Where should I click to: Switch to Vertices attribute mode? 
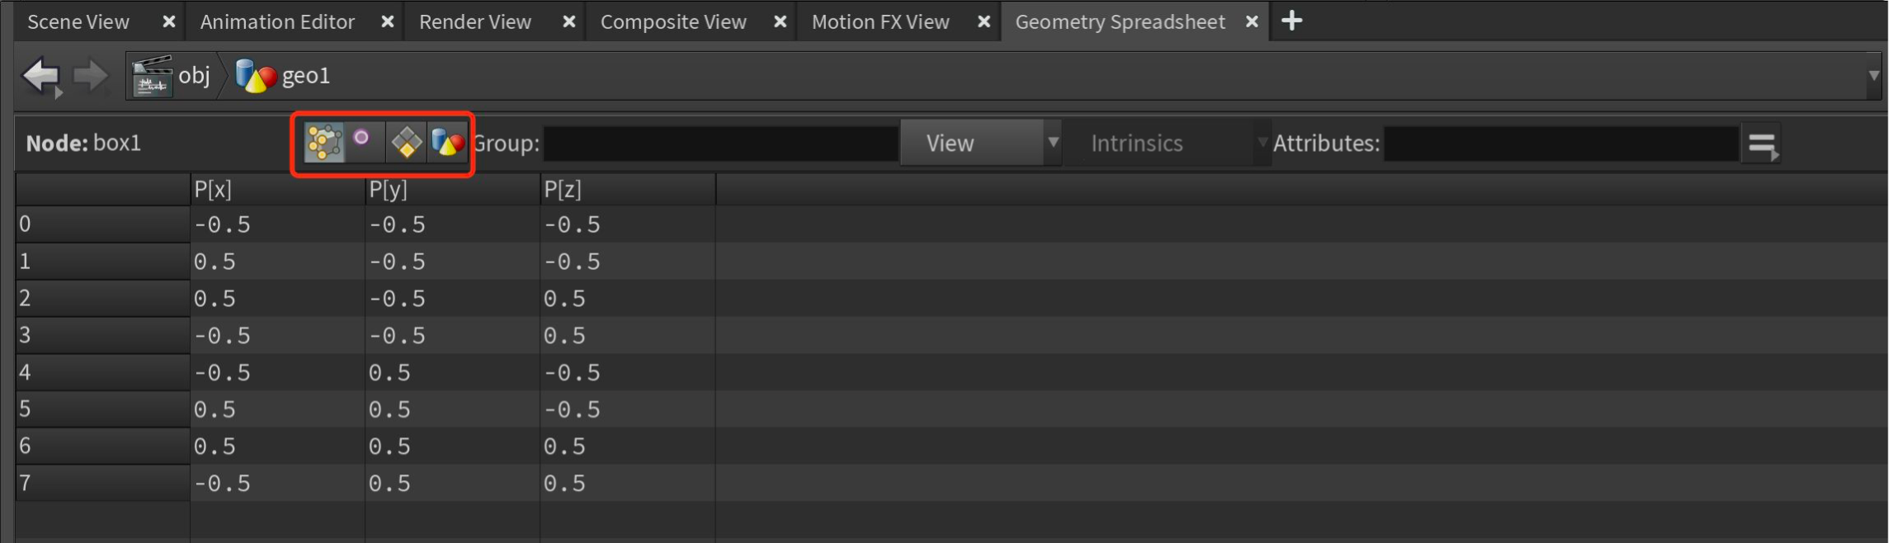(363, 140)
